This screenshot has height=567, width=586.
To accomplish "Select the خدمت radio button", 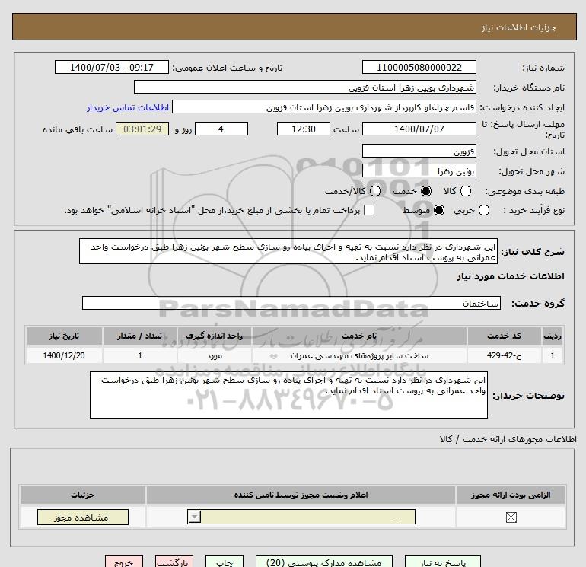I will pyautogui.click(x=425, y=191).
